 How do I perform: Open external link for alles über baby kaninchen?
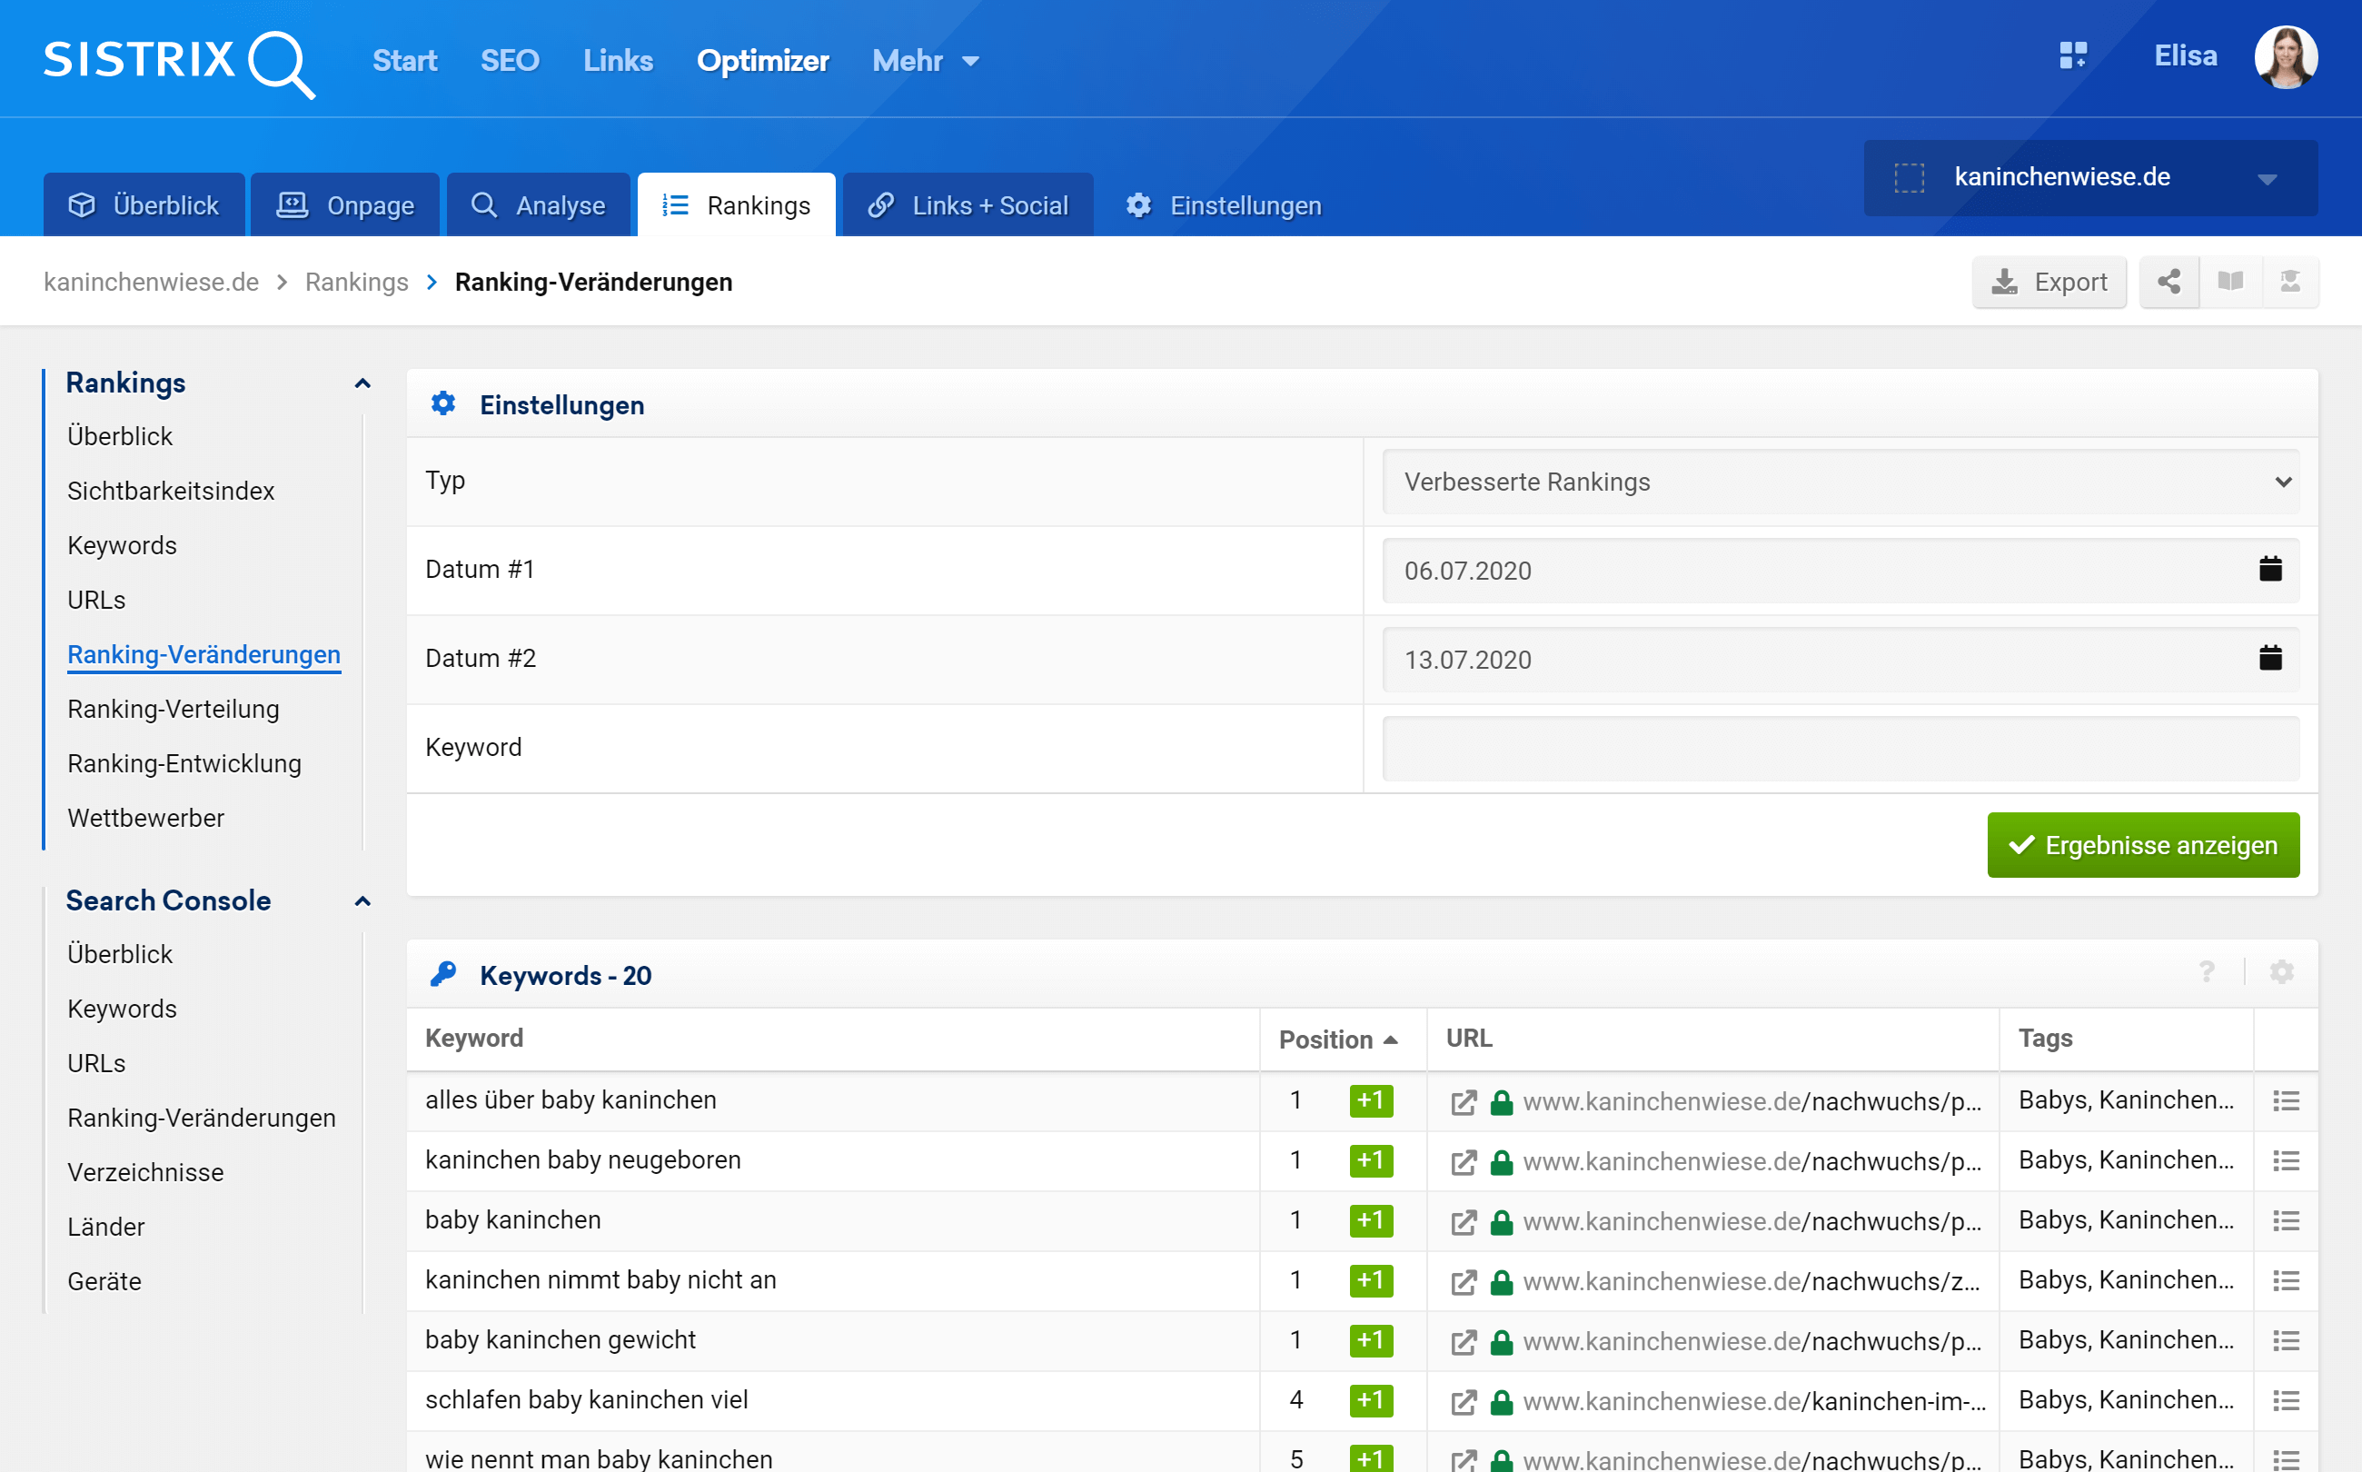click(x=1463, y=1102)
